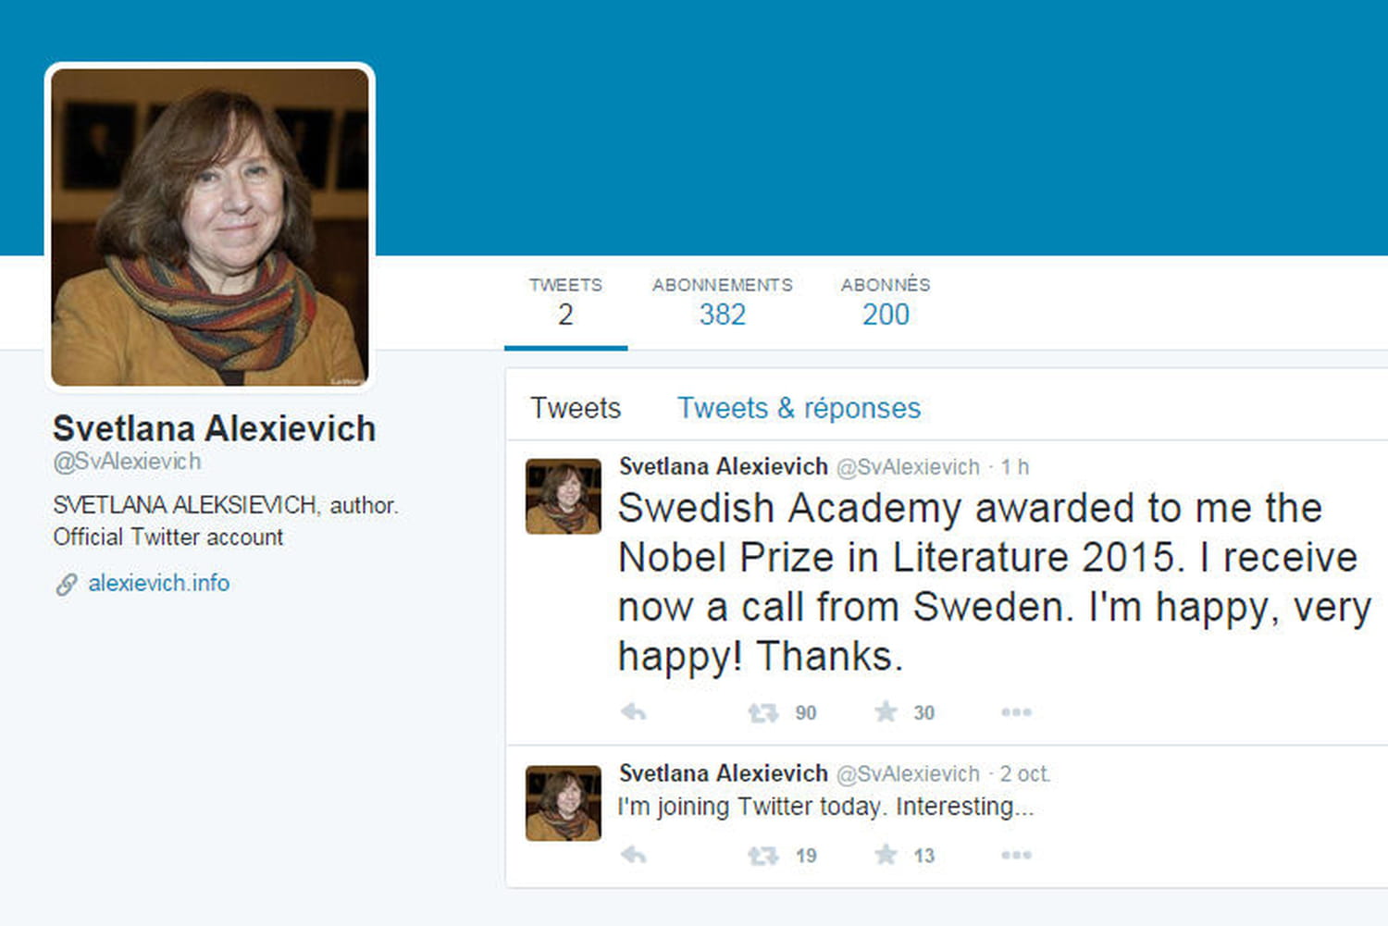Open more options on the Nobel tweet

1016,712
